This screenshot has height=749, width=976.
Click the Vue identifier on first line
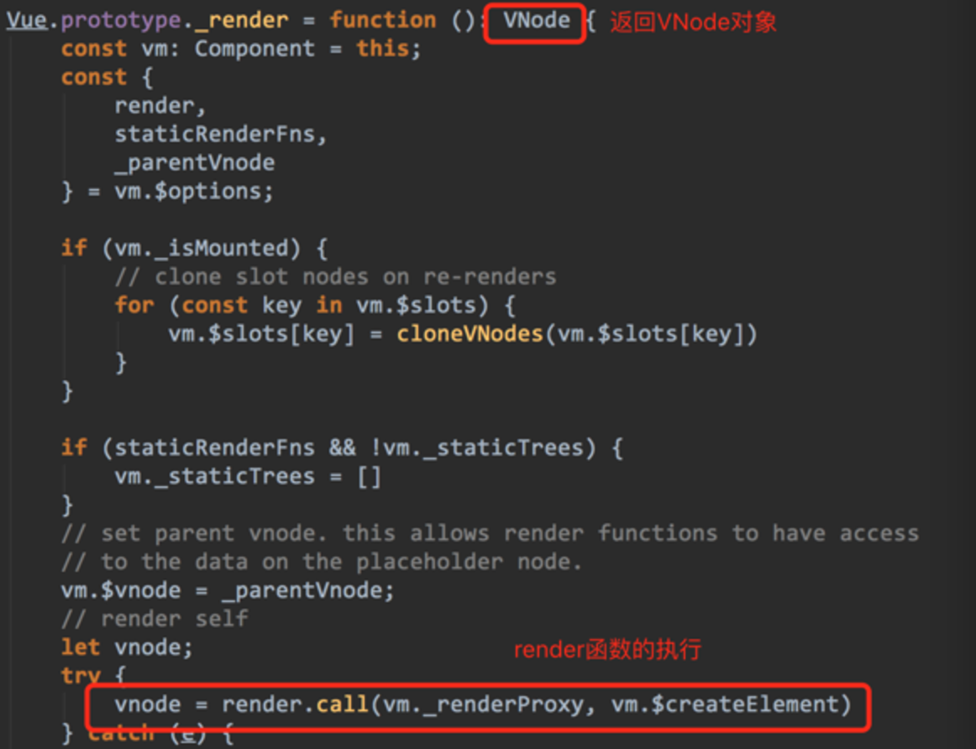click(x=27, y=20)
